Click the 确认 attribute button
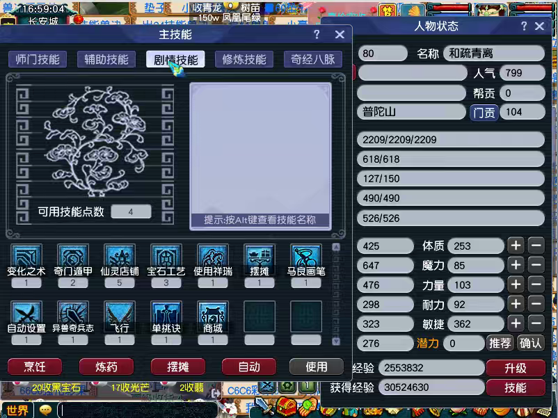Screen dimensions: 558x418 coord(530,344)
